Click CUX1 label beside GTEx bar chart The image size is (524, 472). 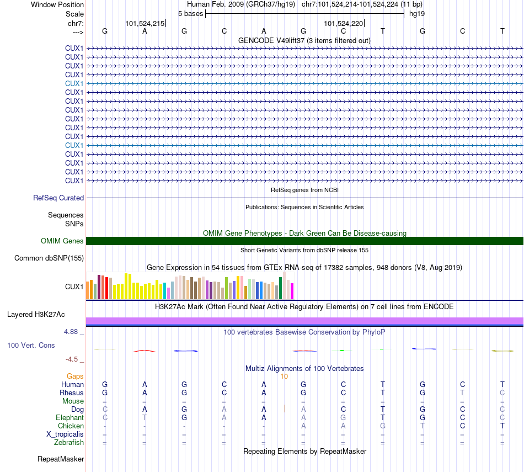74,287
